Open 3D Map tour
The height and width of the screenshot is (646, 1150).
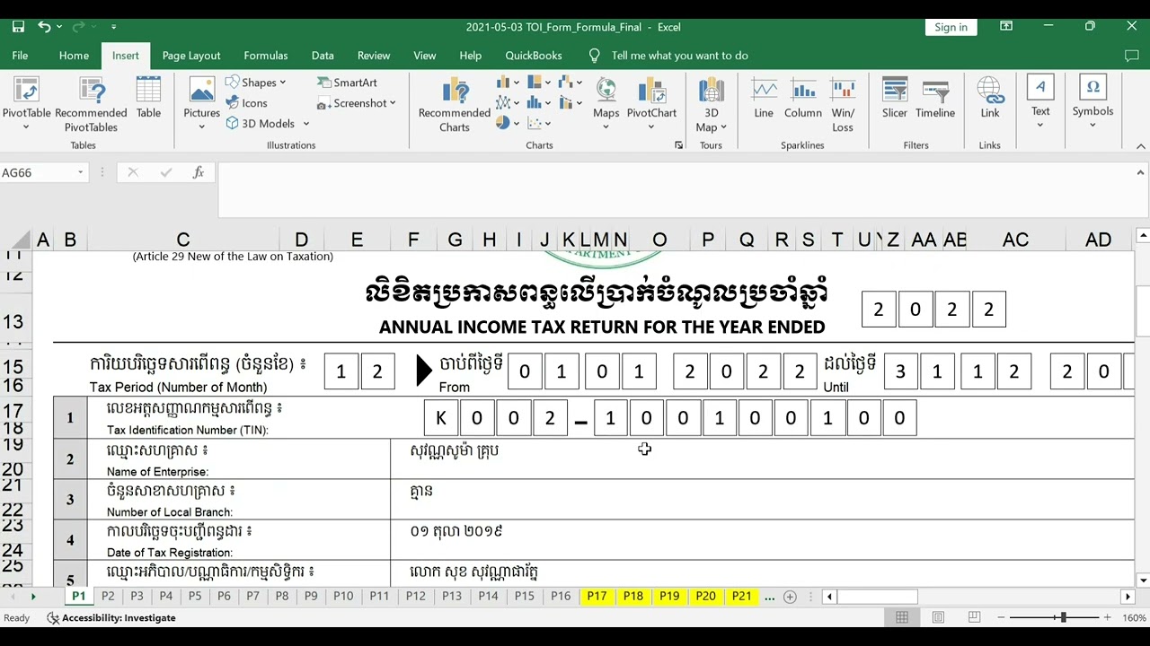pyautogui.click(x=711, y=104)
